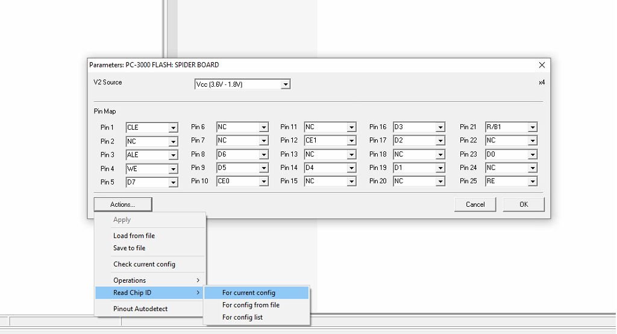Open the Pin 25 RE dropdown
The height and width of the screenshot is (334, 617).
(532, 181)
